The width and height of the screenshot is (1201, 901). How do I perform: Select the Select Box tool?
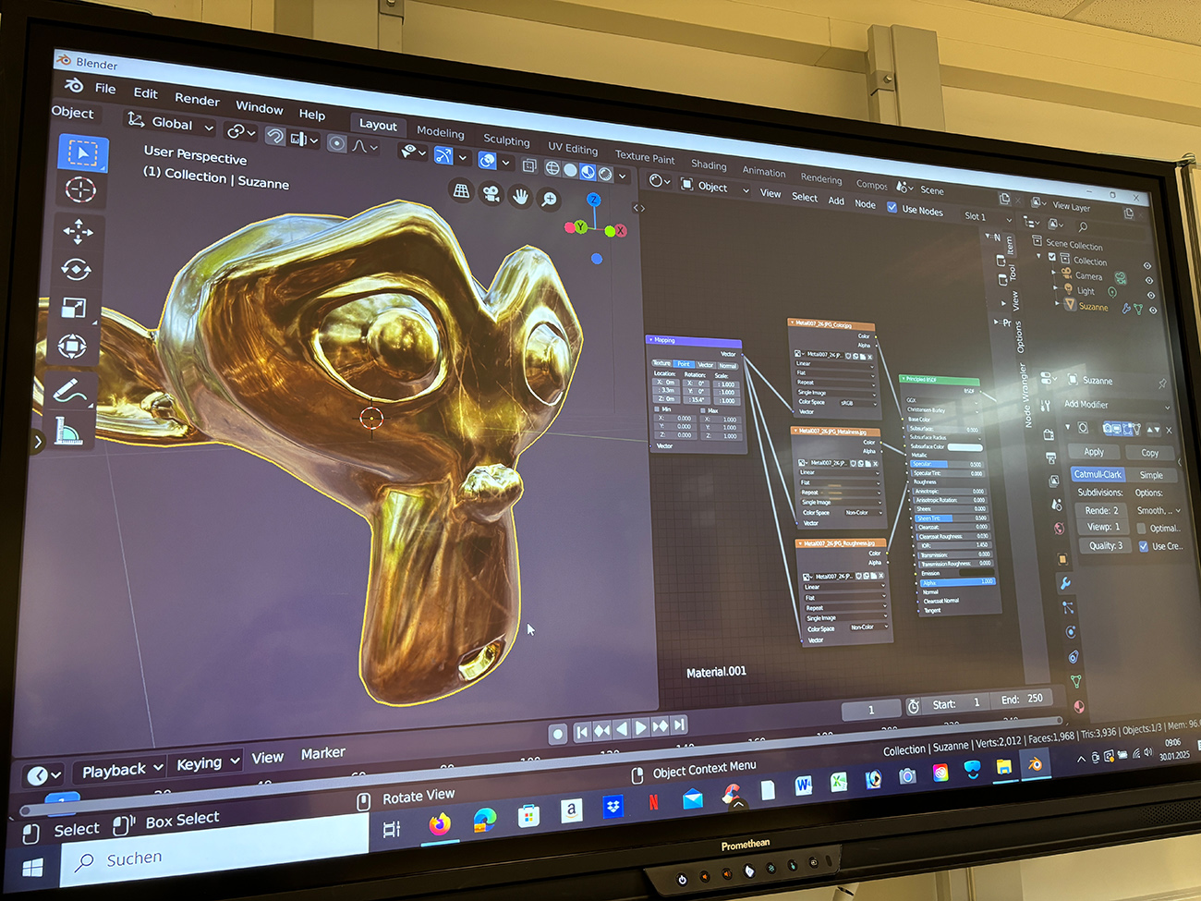click(83, 152)
